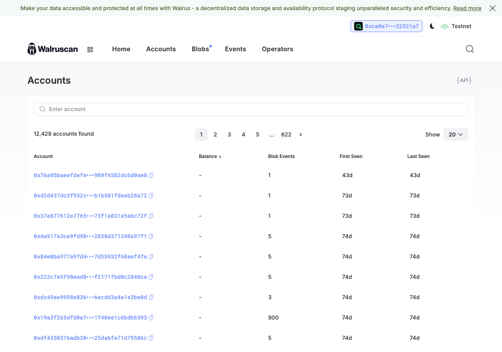Copy address 0x76a05baeefdefe•••989f4582dc6d0ae8

pos(151,175)
